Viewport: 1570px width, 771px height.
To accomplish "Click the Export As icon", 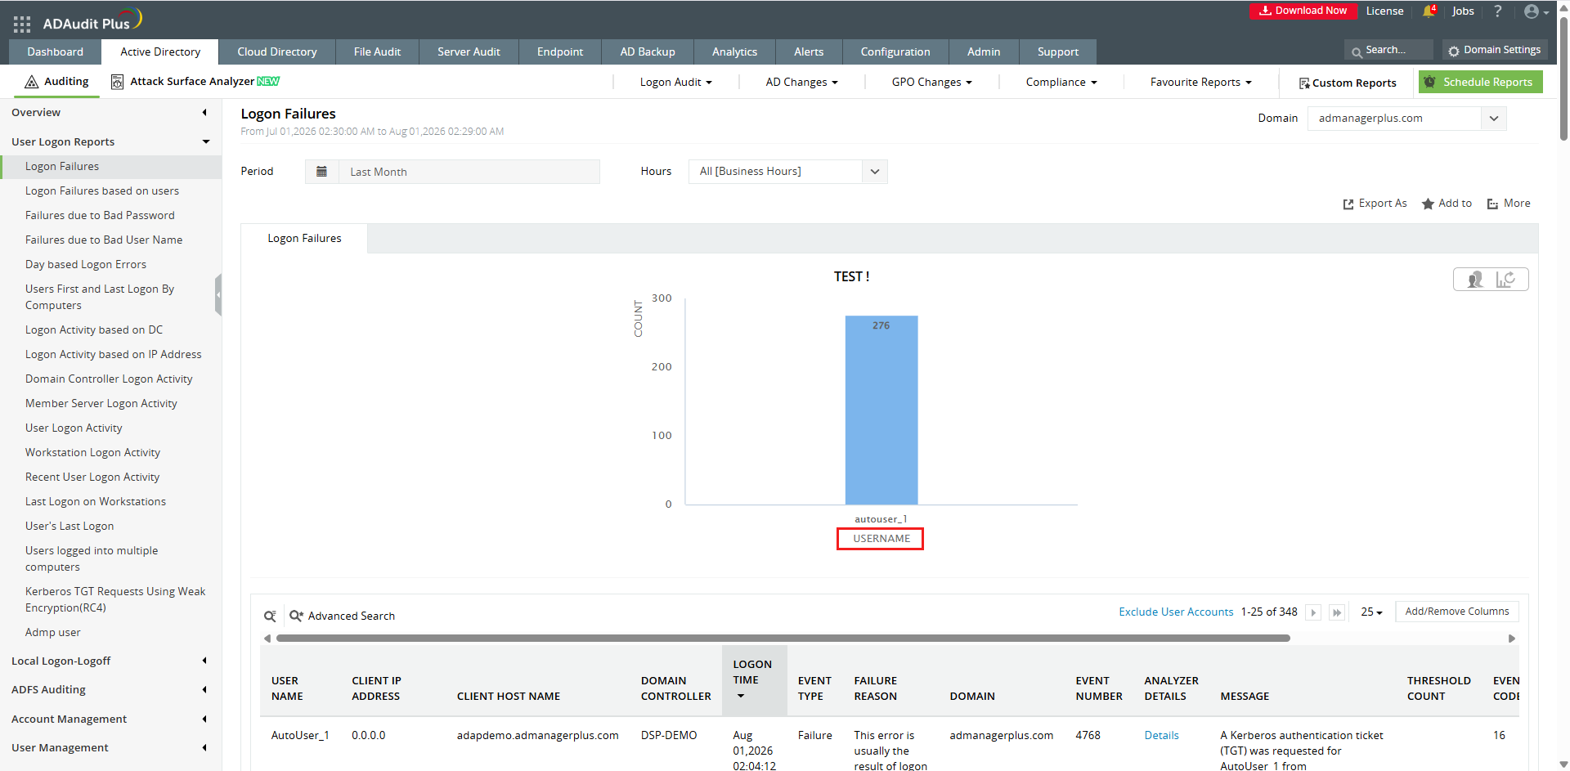I will (1348, 204).
